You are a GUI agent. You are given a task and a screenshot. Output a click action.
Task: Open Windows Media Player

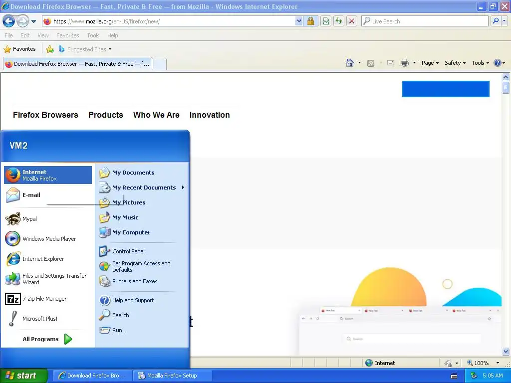48,239
